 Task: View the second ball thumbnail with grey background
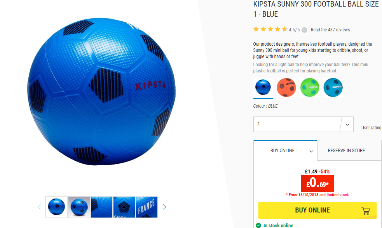point(79,207)
